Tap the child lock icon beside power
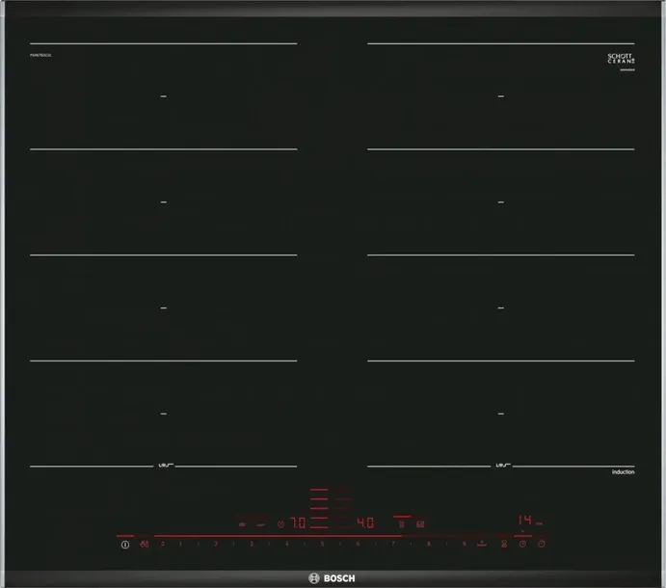Screen dimensions: 666x588 coord(144,545)
